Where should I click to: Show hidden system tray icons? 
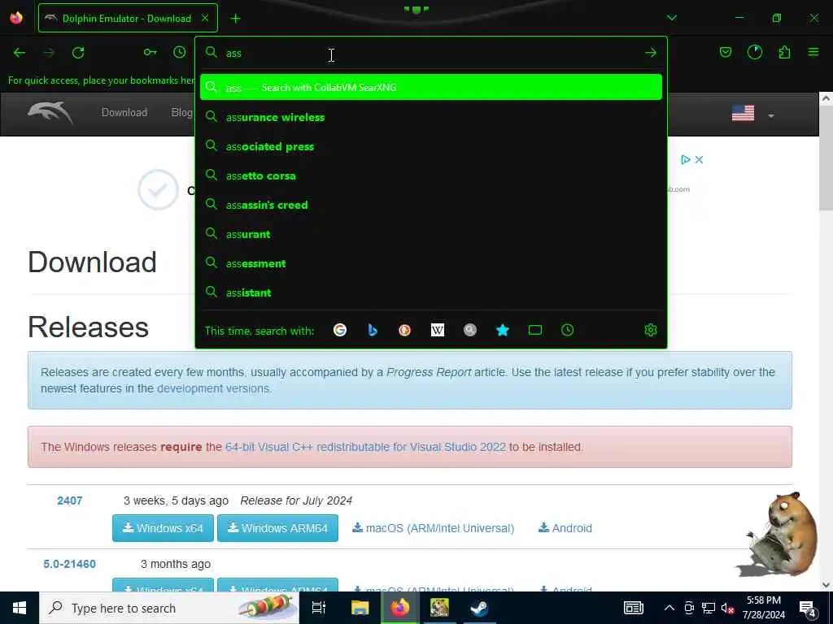pyautogui.click(x=669, y=608)
